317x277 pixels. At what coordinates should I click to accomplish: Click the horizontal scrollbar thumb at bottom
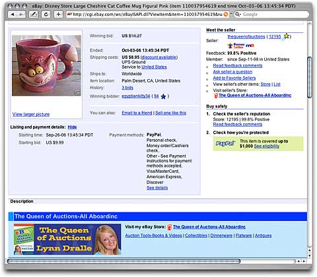click(x=124, y=261)
